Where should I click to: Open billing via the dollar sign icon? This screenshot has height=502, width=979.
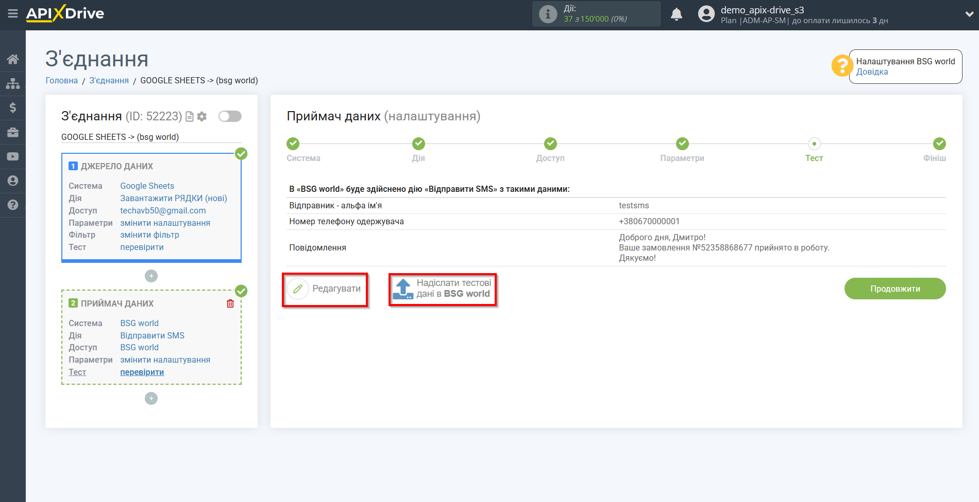tap(13, 107)
